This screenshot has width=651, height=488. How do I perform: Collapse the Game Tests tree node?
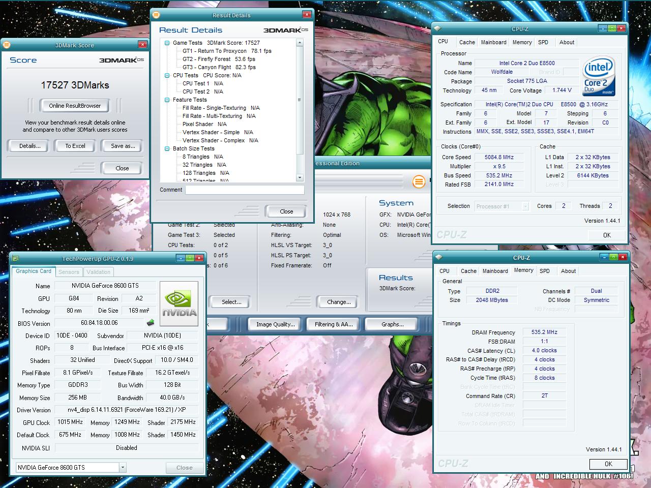click(x=167, y=43)
